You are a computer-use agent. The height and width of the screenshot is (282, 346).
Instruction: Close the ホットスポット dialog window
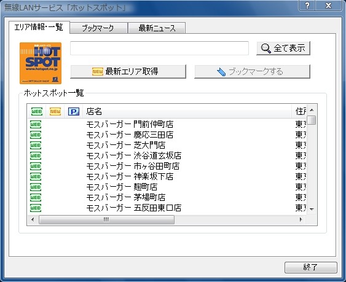(x=329, y=6)
